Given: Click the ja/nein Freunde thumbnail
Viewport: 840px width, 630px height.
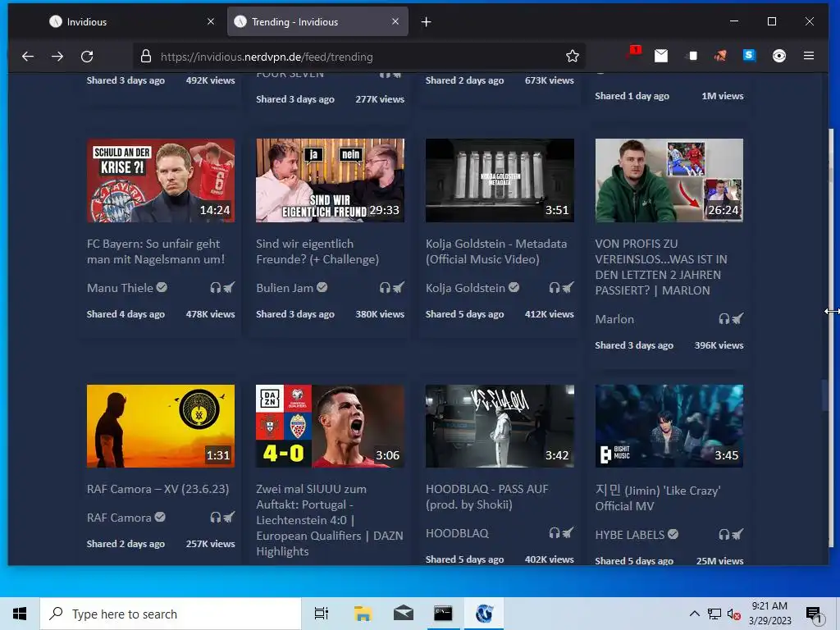Looking at the screenshot, I should pos(330,180).
